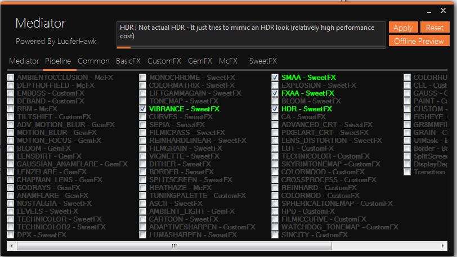Enable WATCHDOG_TONEMAP - CustomFX checkbox

275,227
